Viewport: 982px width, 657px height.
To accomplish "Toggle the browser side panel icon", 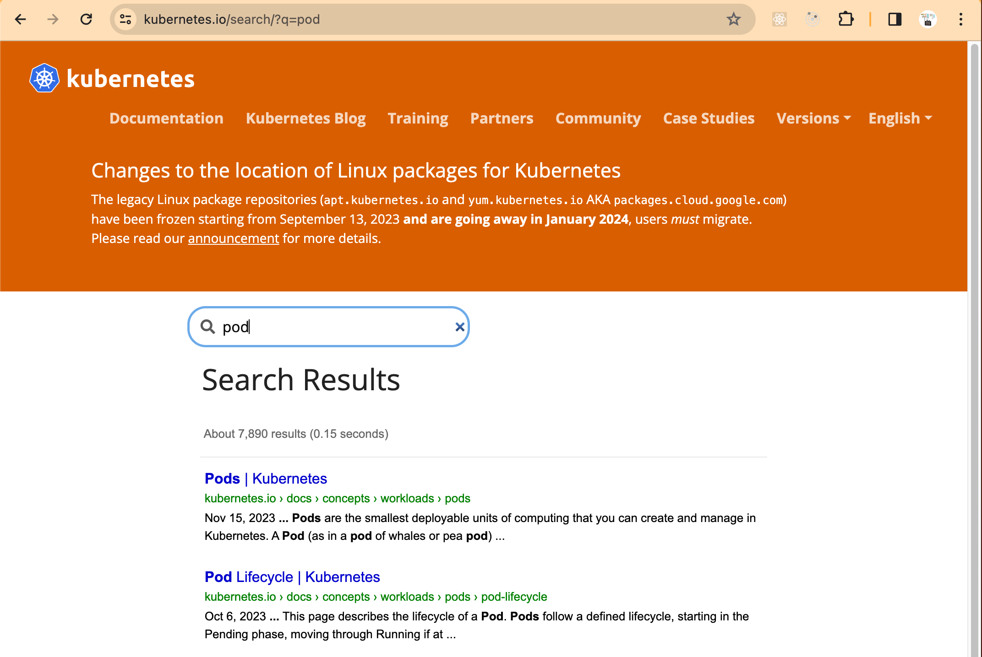I will (895, 19).
